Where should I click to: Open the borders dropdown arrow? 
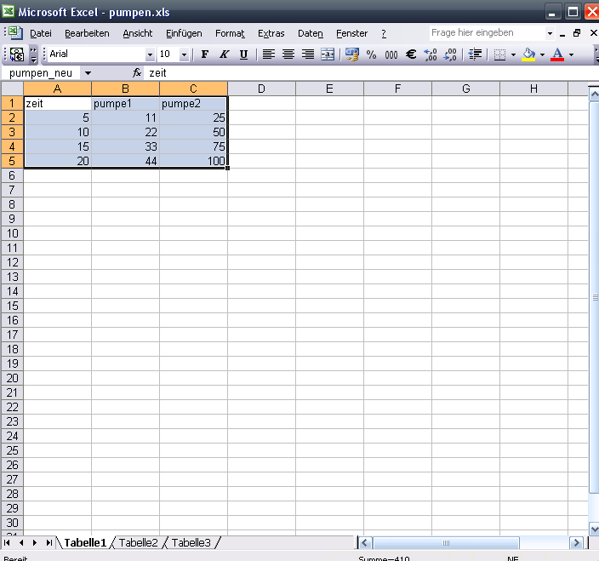(x=513, y=54)
